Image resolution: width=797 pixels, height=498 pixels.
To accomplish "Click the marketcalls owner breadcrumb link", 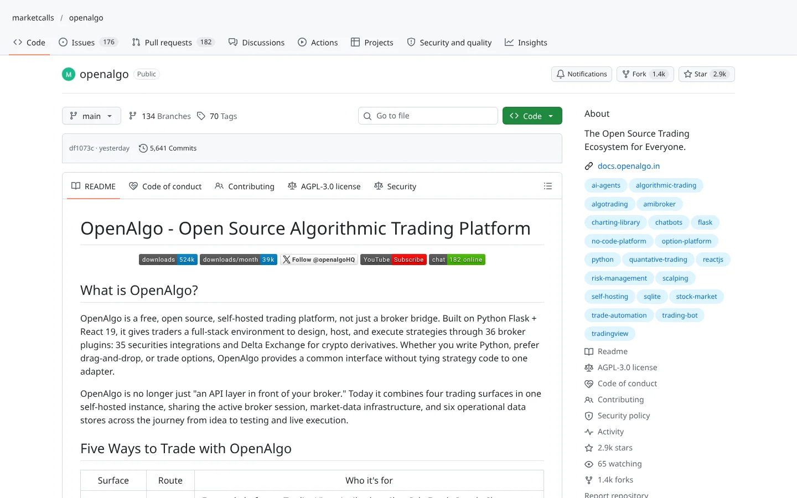I will (33, 18).
